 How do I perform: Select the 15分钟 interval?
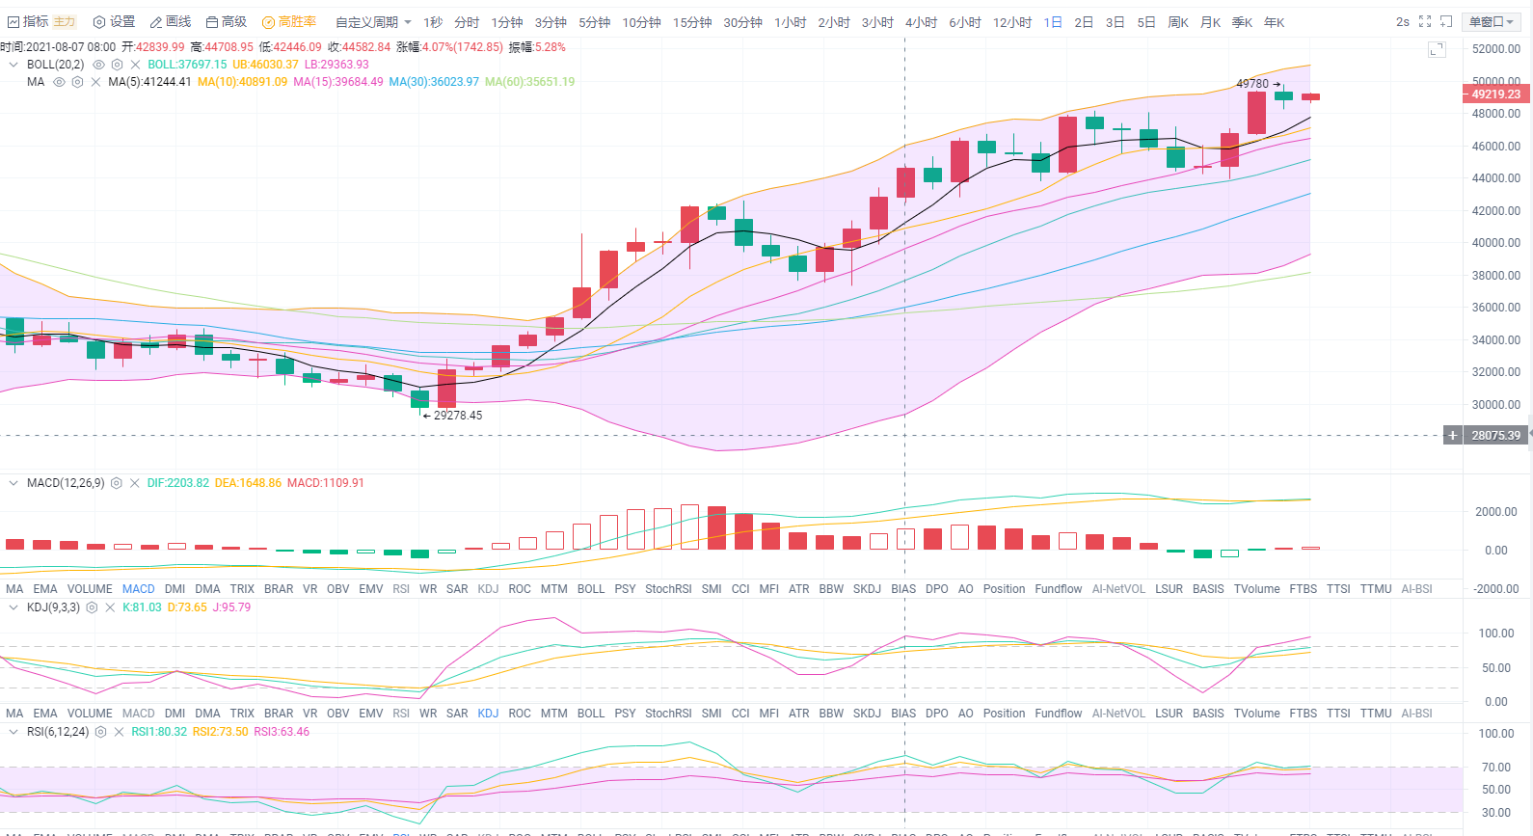pos(692,22)
